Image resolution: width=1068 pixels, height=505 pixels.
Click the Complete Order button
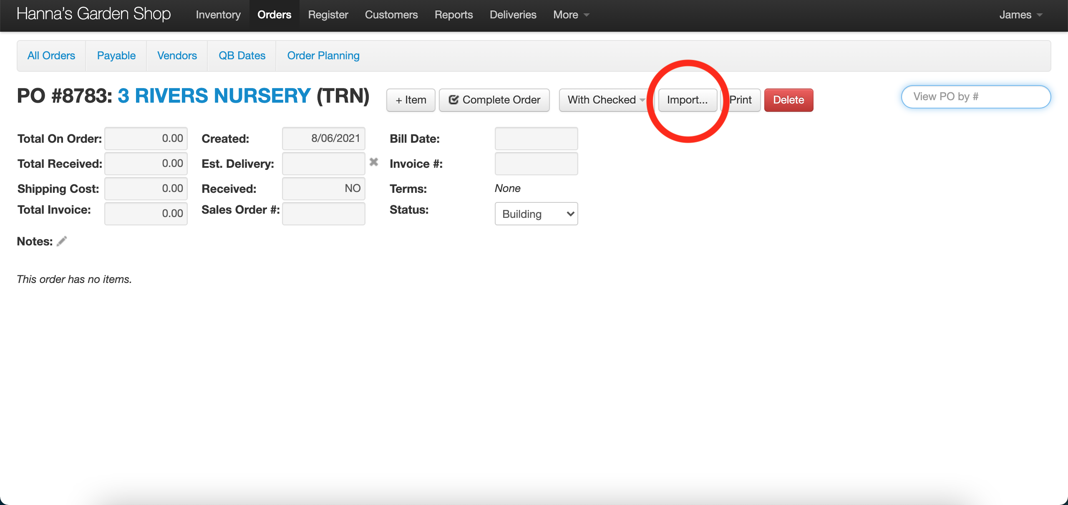[494, 100]
